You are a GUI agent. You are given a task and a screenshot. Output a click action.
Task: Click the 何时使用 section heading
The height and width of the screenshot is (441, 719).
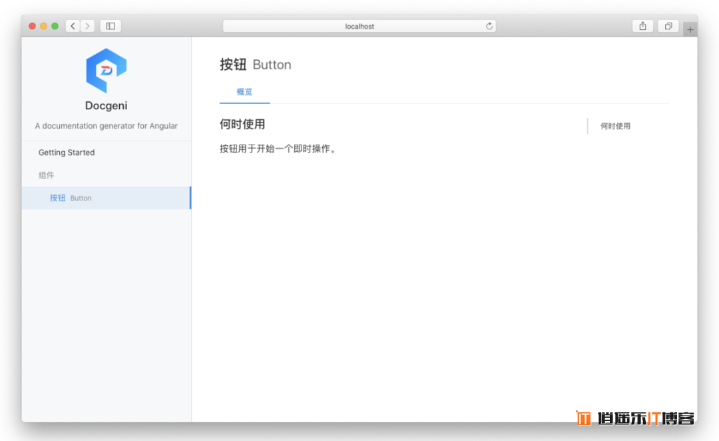(x=242, y=125)
